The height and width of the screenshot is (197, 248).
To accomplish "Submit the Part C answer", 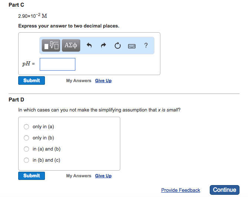I will tap(32, 80).
